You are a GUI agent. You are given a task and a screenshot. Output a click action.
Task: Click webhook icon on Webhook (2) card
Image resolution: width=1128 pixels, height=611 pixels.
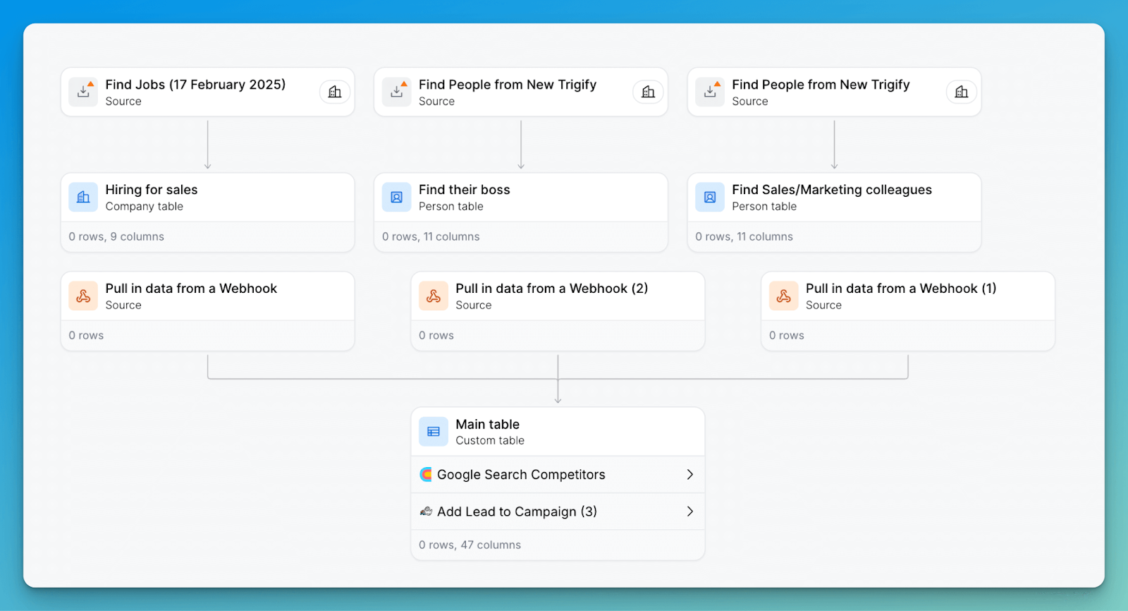(x=434, y=296)
